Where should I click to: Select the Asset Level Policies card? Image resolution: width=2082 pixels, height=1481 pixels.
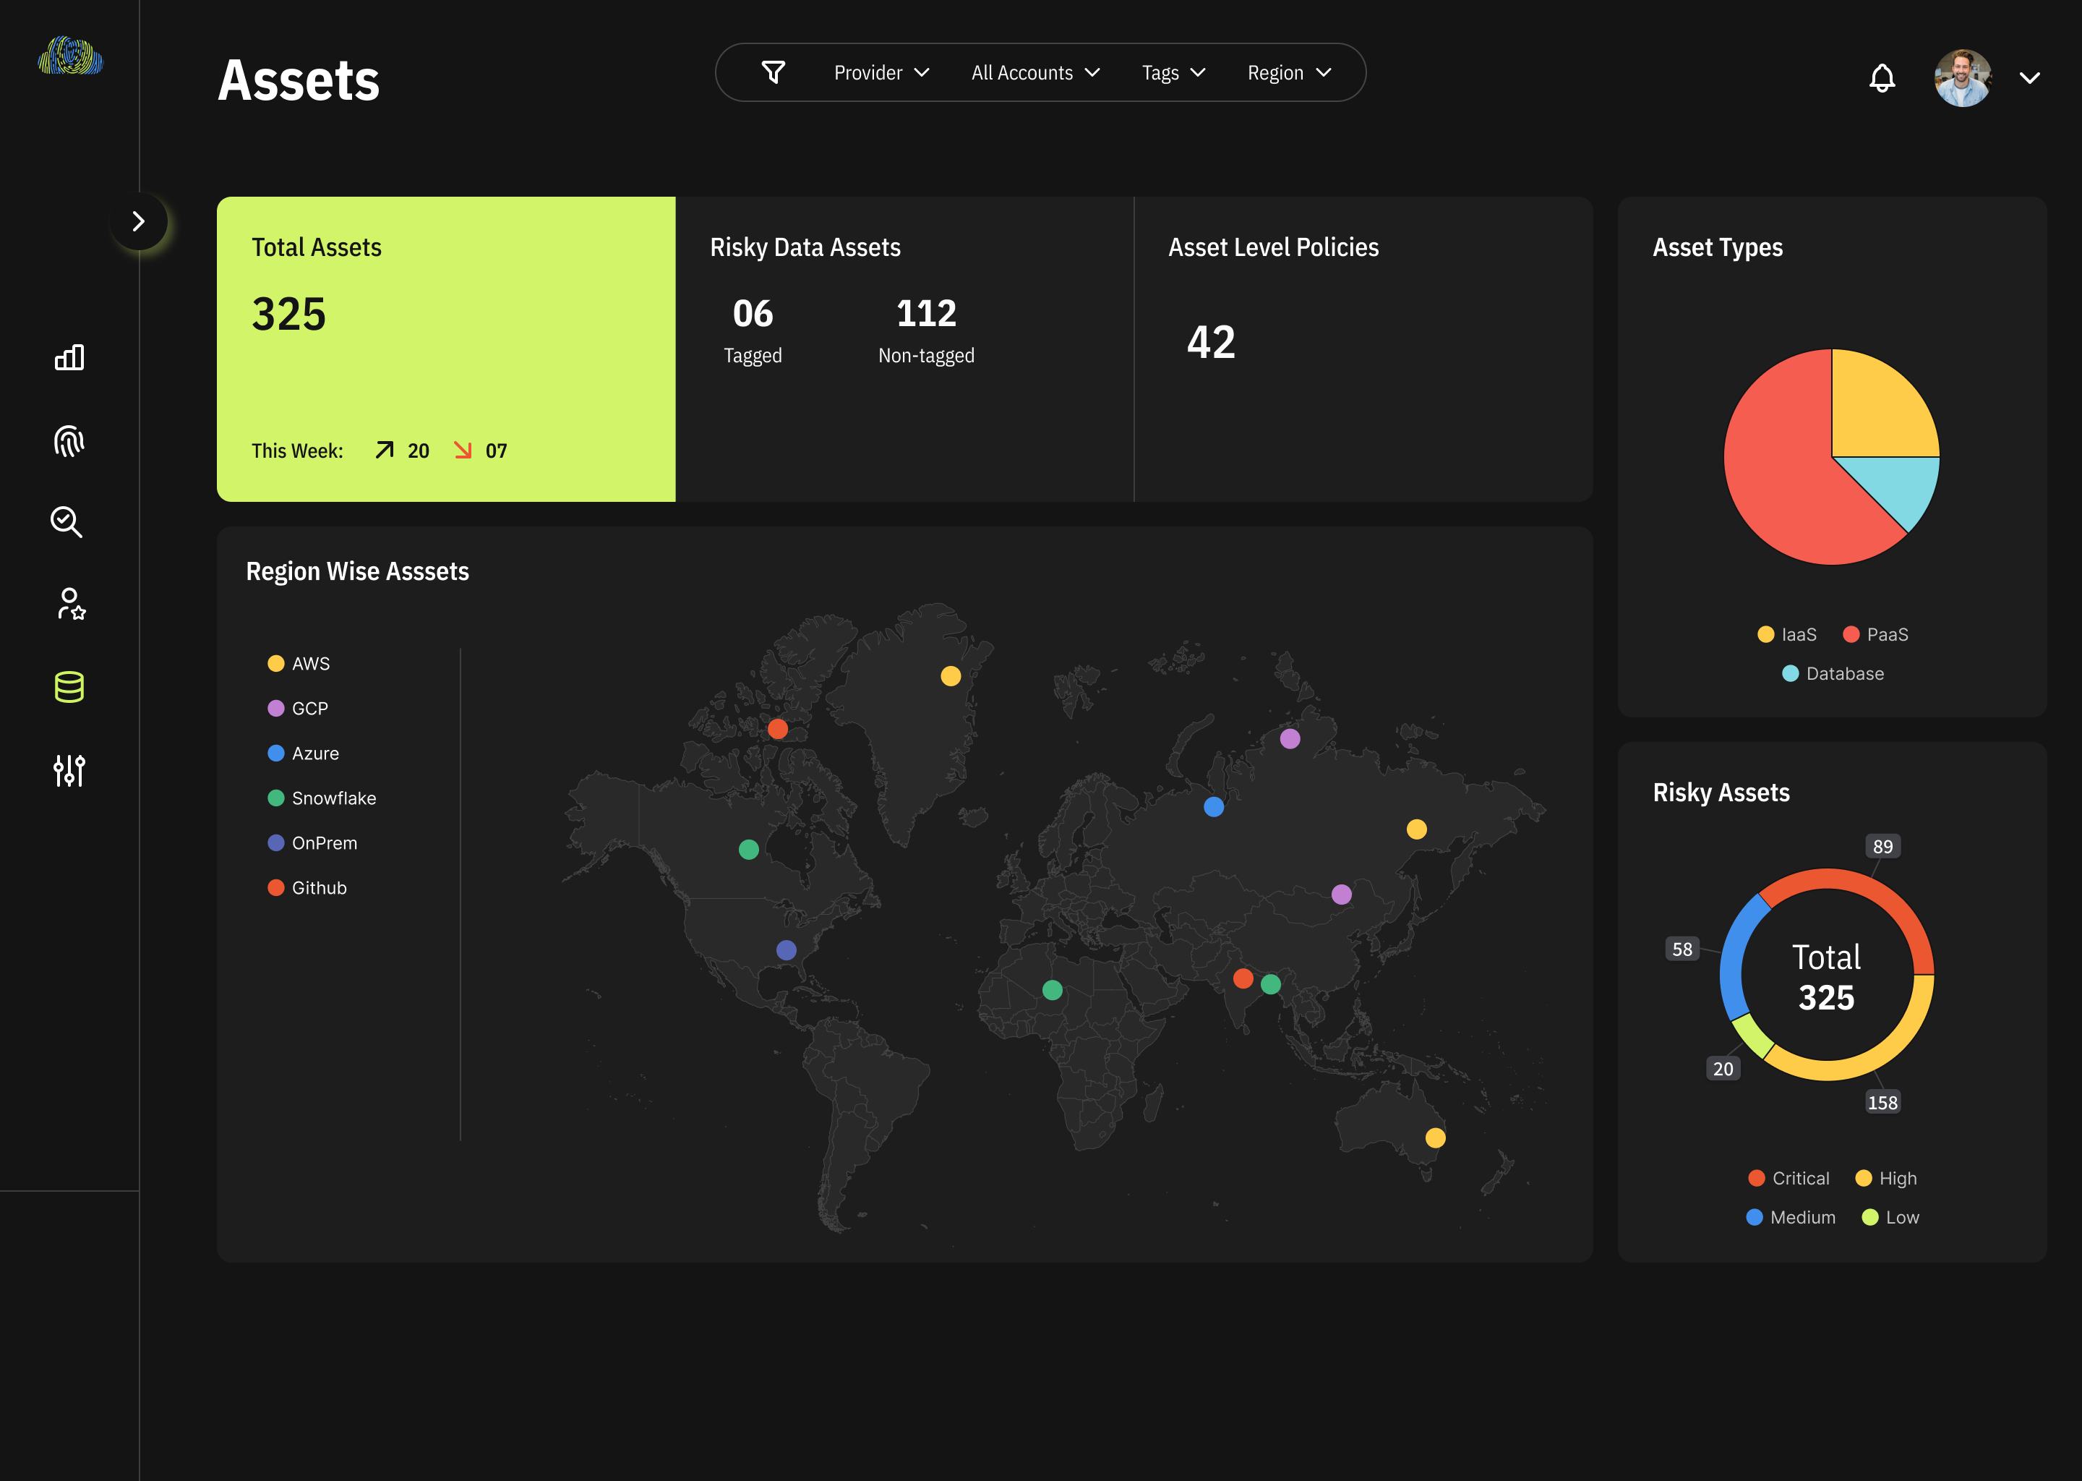point(1363,349)
